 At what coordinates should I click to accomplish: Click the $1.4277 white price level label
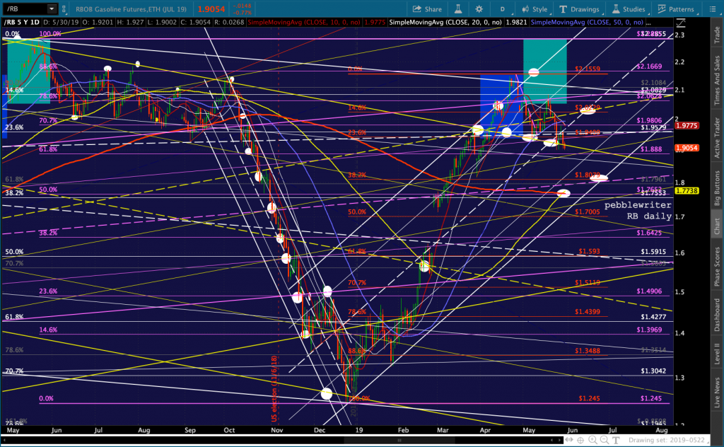coord(653,317)
